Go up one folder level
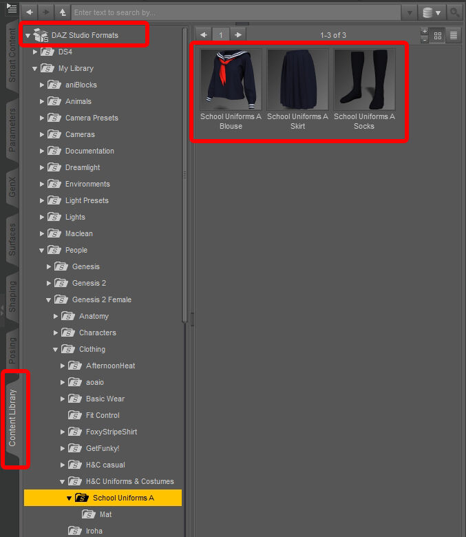Viewport: 466px width, 537px height. (x=63, y=12)
